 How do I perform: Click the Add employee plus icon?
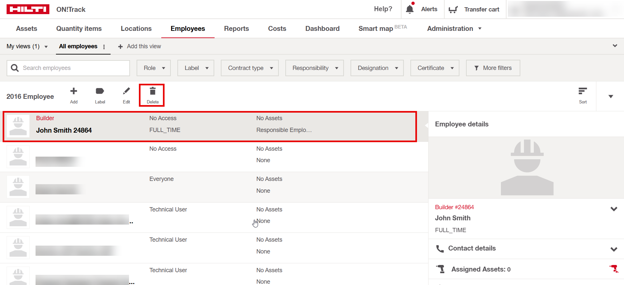[x=74, y=91]
